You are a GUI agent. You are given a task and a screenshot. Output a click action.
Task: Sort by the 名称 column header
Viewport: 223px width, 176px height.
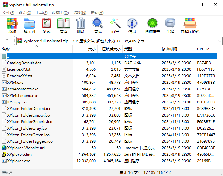pos(36,49)
